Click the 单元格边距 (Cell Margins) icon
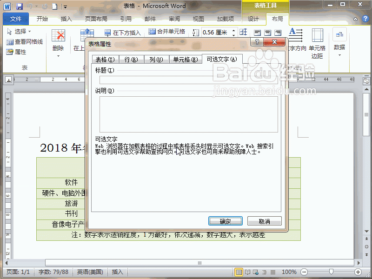Viewport: 372px width, 279px height. 318,34
